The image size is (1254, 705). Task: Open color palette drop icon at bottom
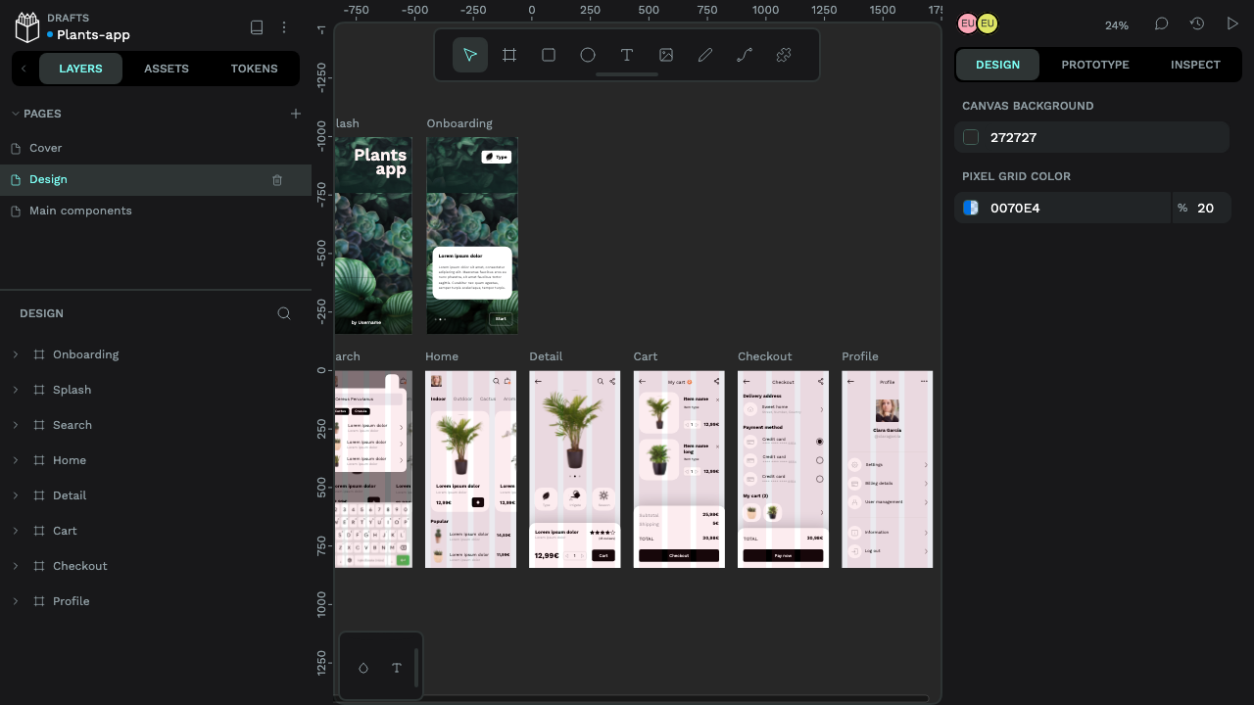coord(363,668)
